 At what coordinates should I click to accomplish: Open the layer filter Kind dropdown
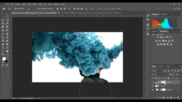[x=157, y=71]
